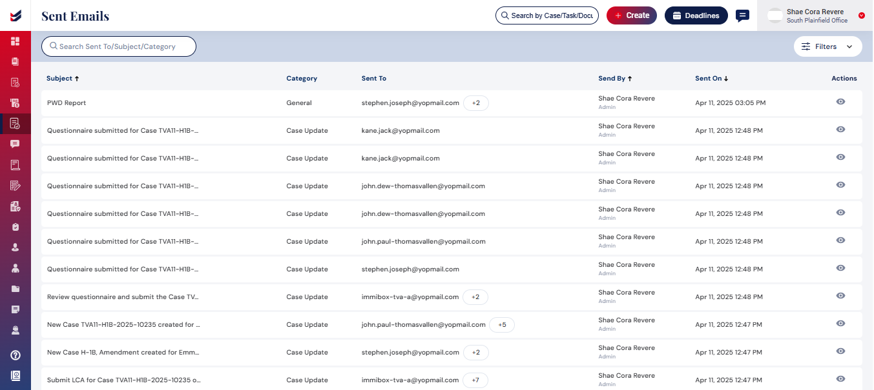This screenshot has height=390, width=874.
Task: Click eye icon for Review questionnaire email
Action: (x=840, y=296)
